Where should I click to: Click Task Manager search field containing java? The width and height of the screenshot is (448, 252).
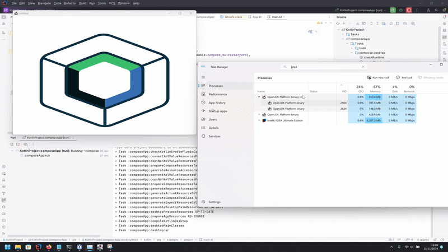pyautogui.click(x=324, y=67)
